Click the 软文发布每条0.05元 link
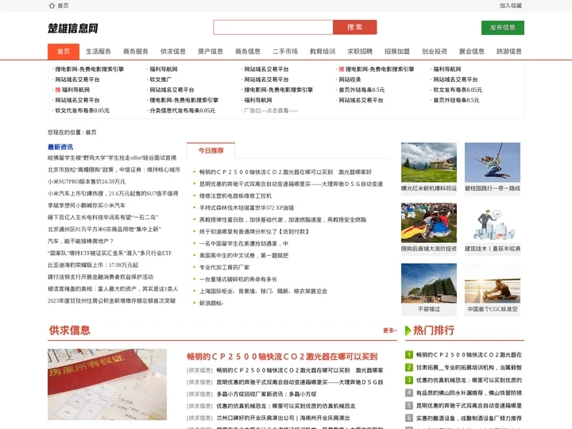This screenshot has width=572, height=429. [458, 90]
